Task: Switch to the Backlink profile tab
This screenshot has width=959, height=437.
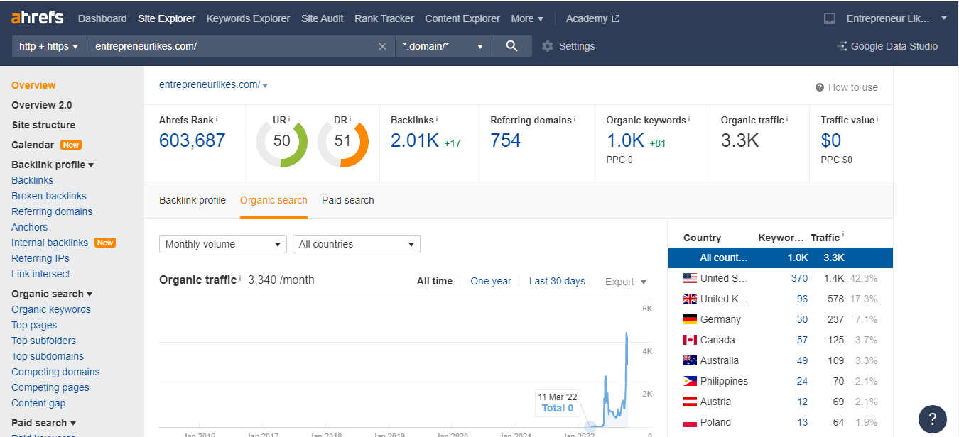Action: pyautogui.click(x=193, y=200)
